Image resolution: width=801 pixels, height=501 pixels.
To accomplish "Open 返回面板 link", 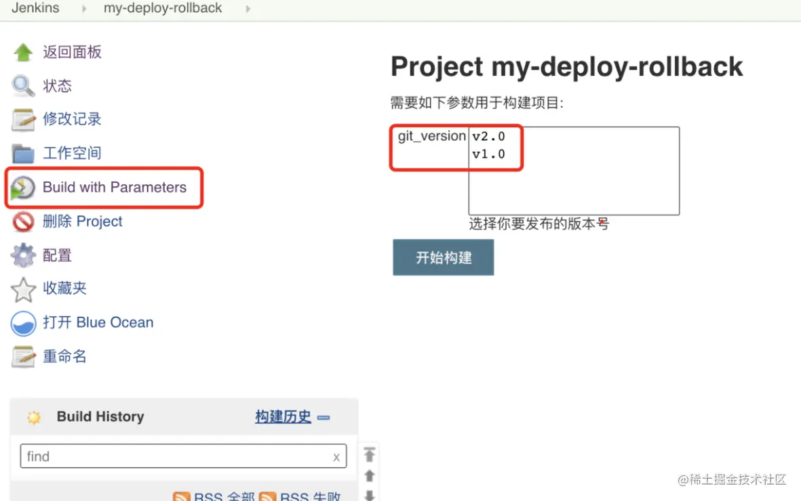I will click(72, 52).
